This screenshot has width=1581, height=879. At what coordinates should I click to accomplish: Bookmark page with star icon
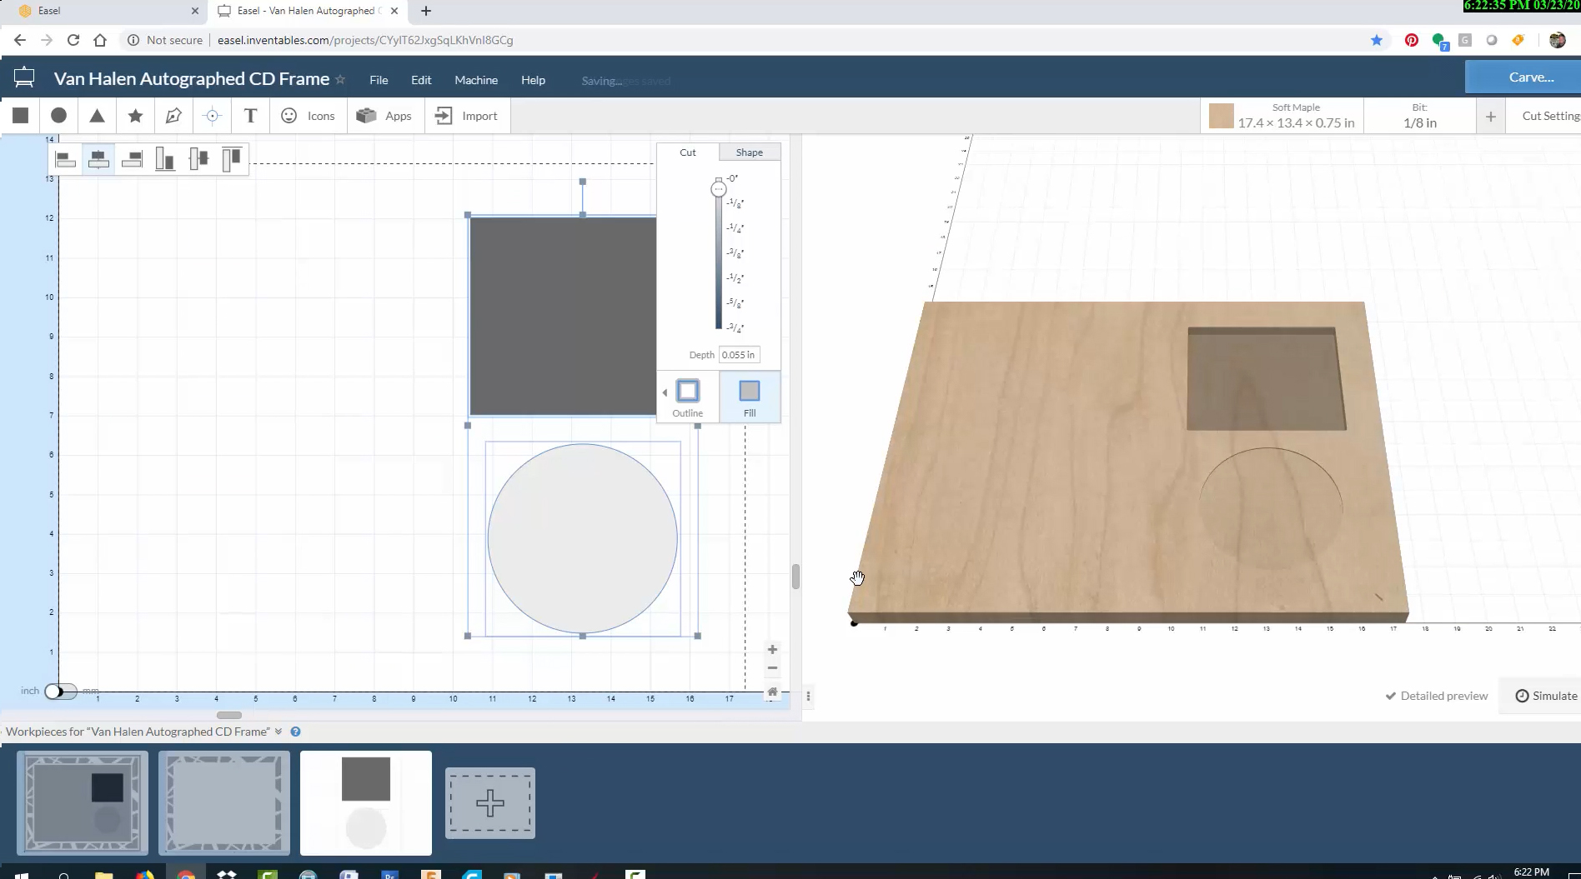[1377, 40]
